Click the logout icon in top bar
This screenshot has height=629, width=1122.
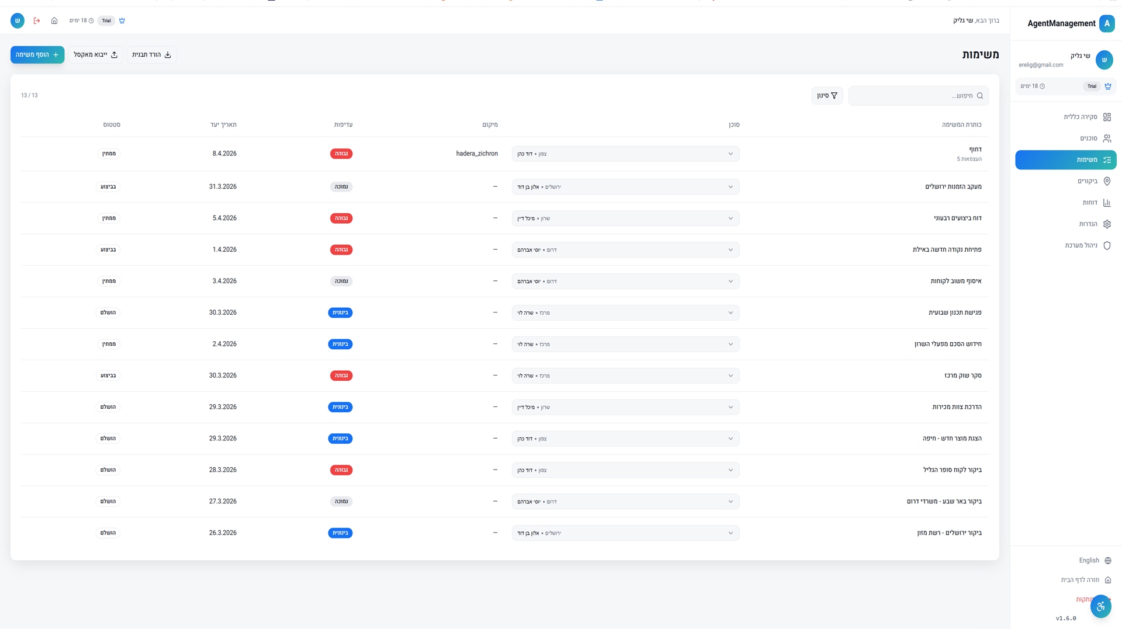pos(37,21)
